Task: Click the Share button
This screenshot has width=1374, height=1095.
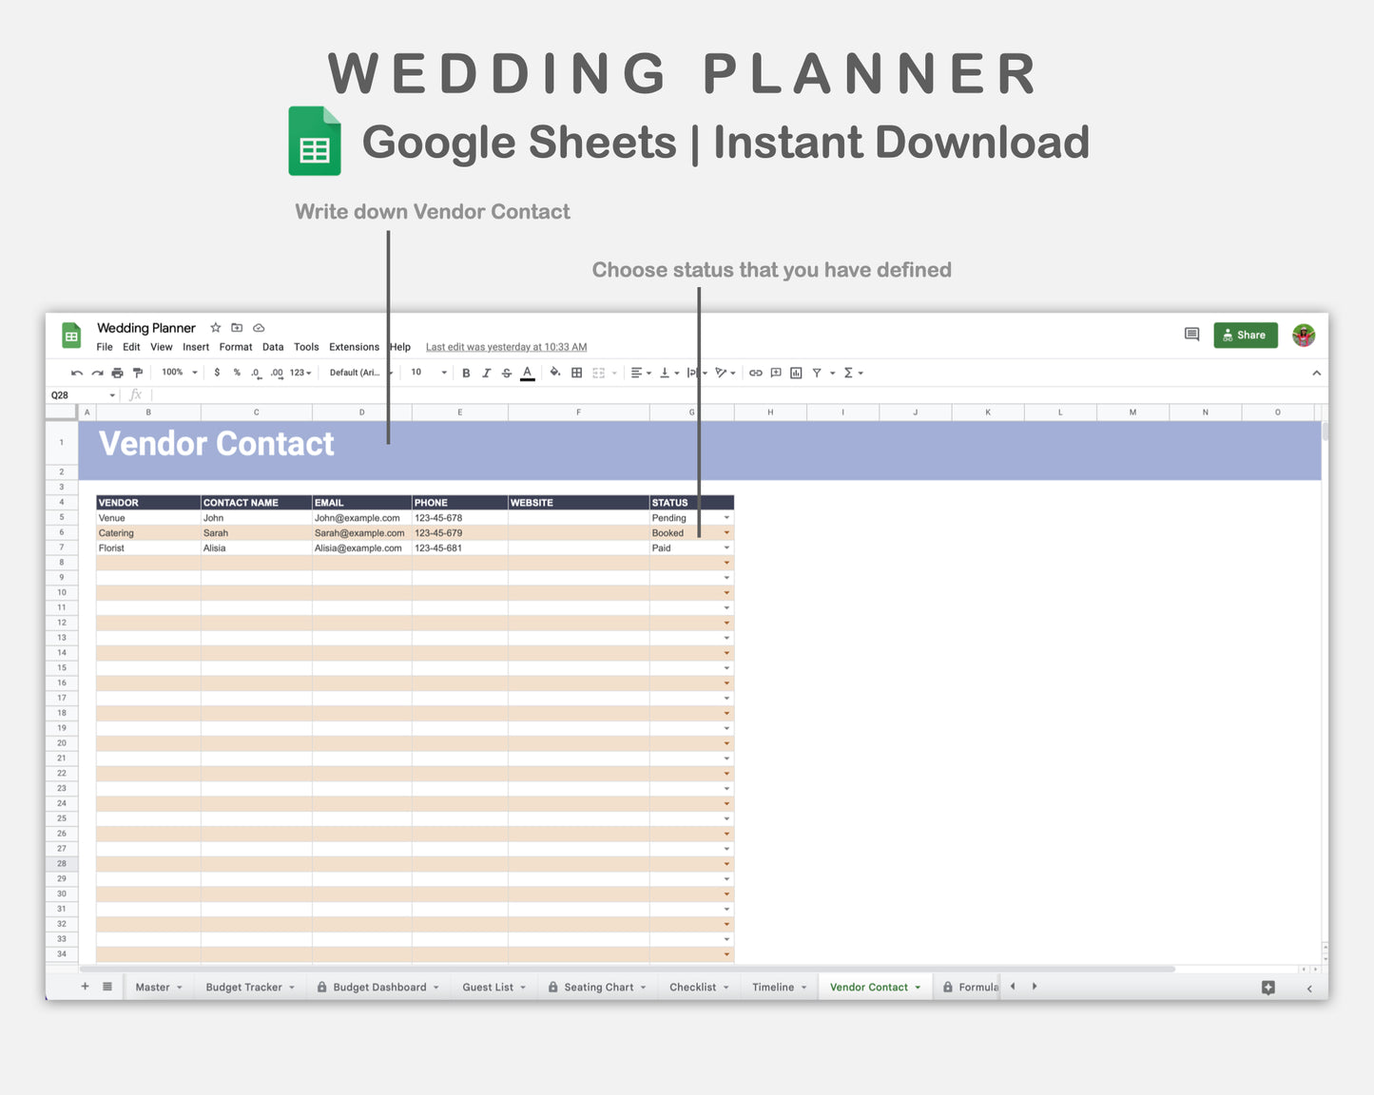Action: pos(1246,335)
